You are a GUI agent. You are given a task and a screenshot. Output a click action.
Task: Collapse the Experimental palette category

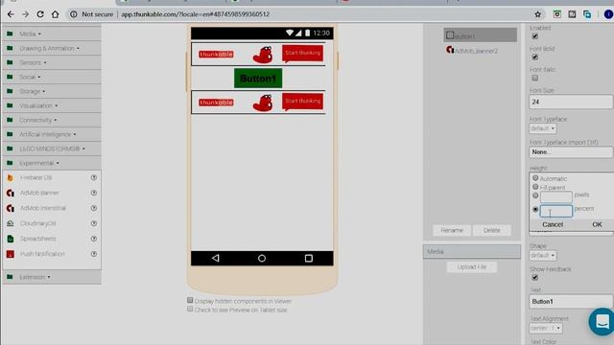pos(52,163)
